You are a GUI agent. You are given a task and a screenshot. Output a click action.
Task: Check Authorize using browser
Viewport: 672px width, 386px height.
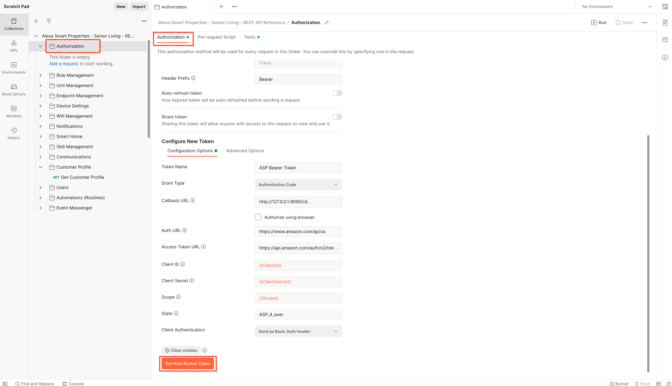coord(258,217)
